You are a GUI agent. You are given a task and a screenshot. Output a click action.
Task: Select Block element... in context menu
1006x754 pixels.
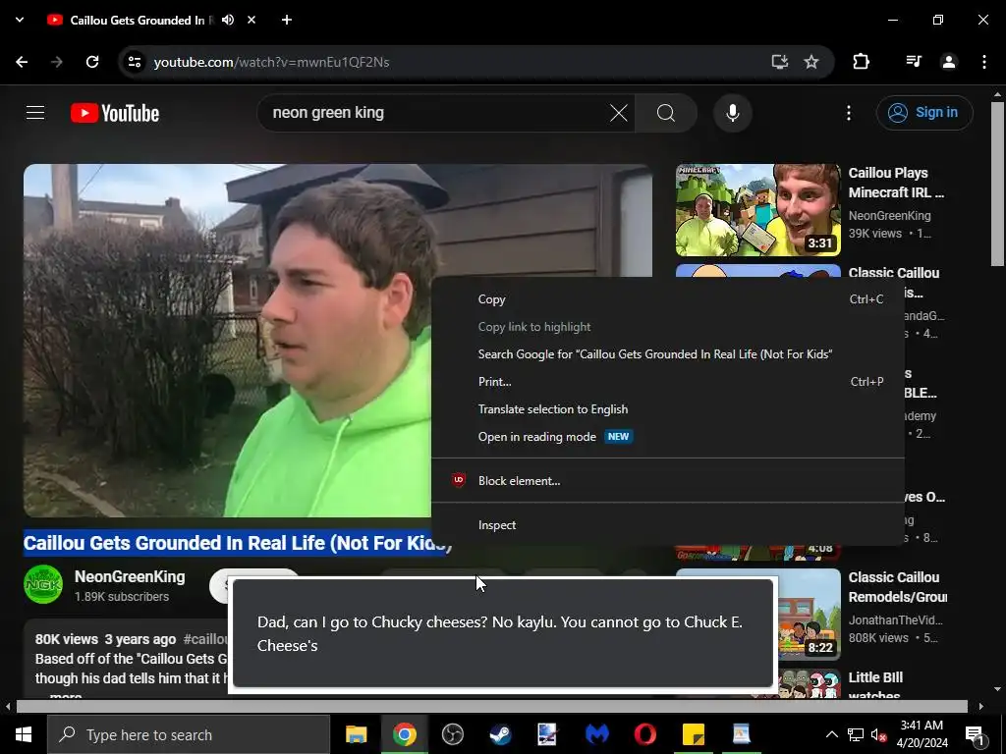pos(668,481)
